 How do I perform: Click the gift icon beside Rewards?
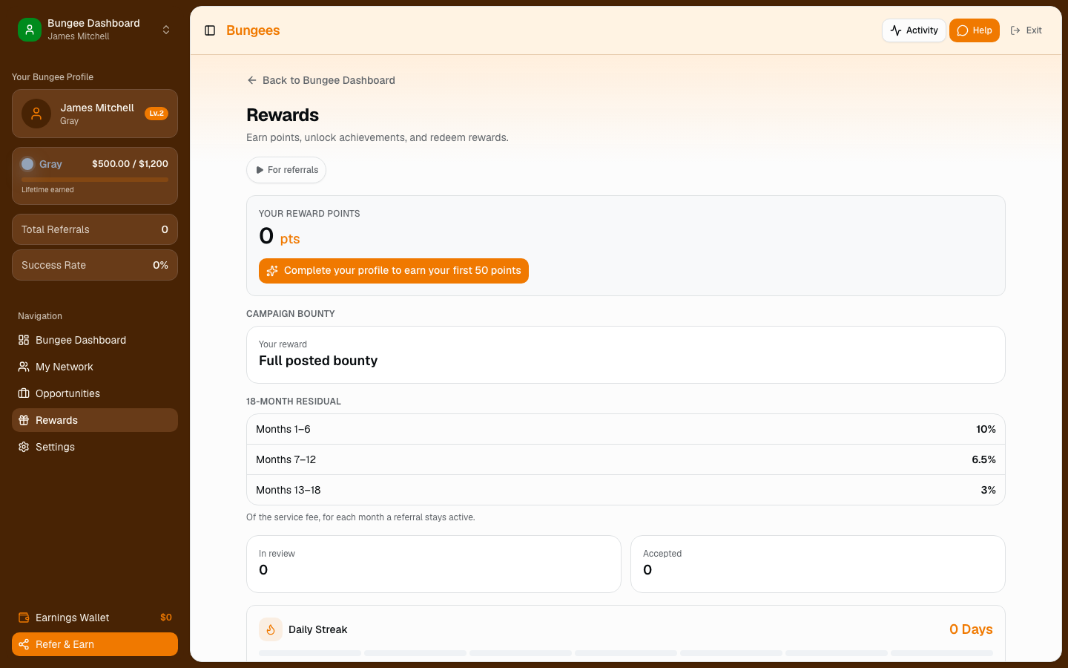[24, 420]
